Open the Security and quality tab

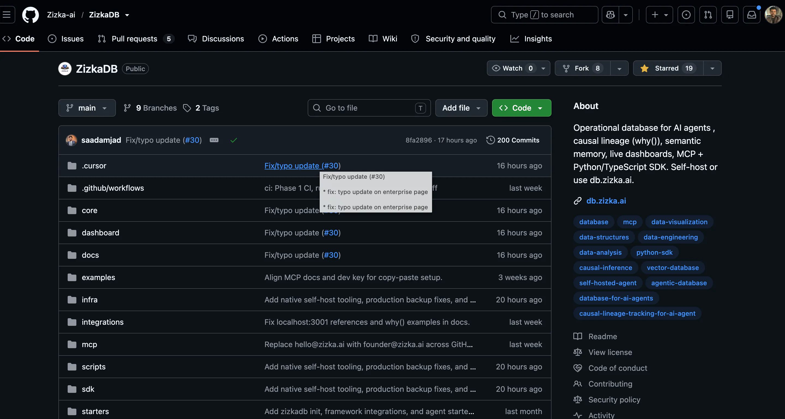pyautogui.click(x=453, y=39)
